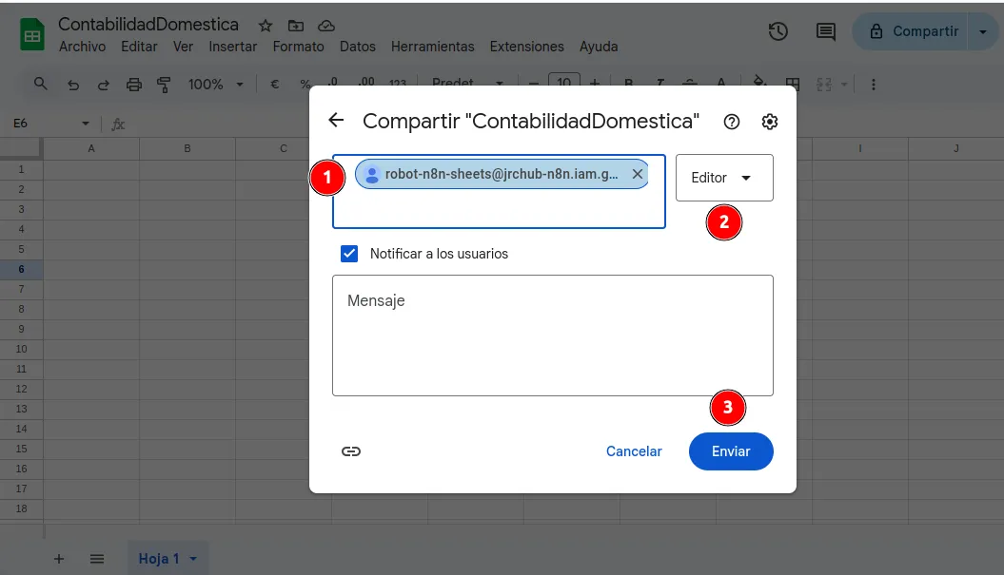
Task: Add a new sheet with plus
Action: tap(58, 559)
